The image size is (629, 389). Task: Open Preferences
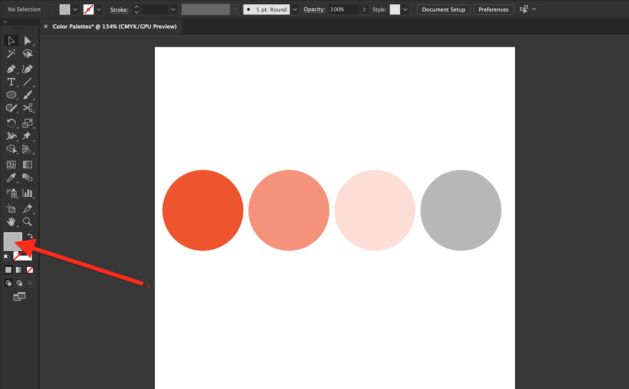(493, 9)
